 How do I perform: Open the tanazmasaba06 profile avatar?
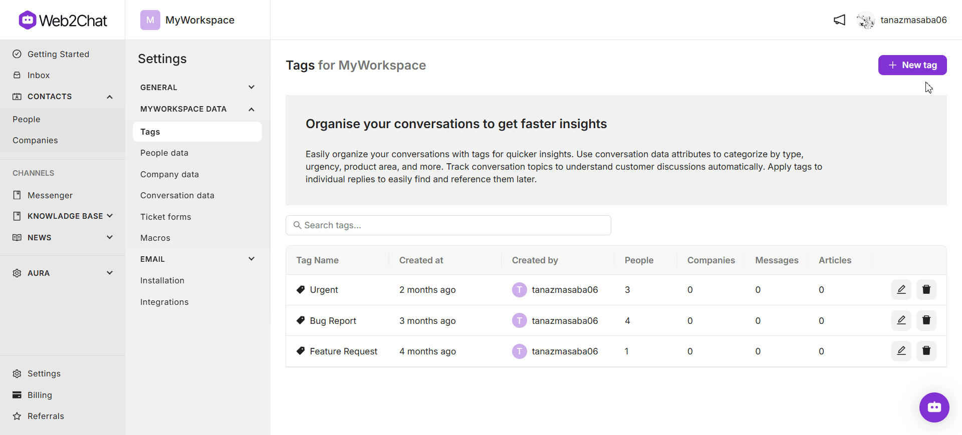point(865,20)
